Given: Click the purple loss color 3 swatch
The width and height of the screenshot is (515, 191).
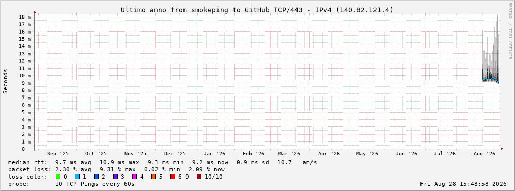Looking at the screenshot, I should point(115,177).
